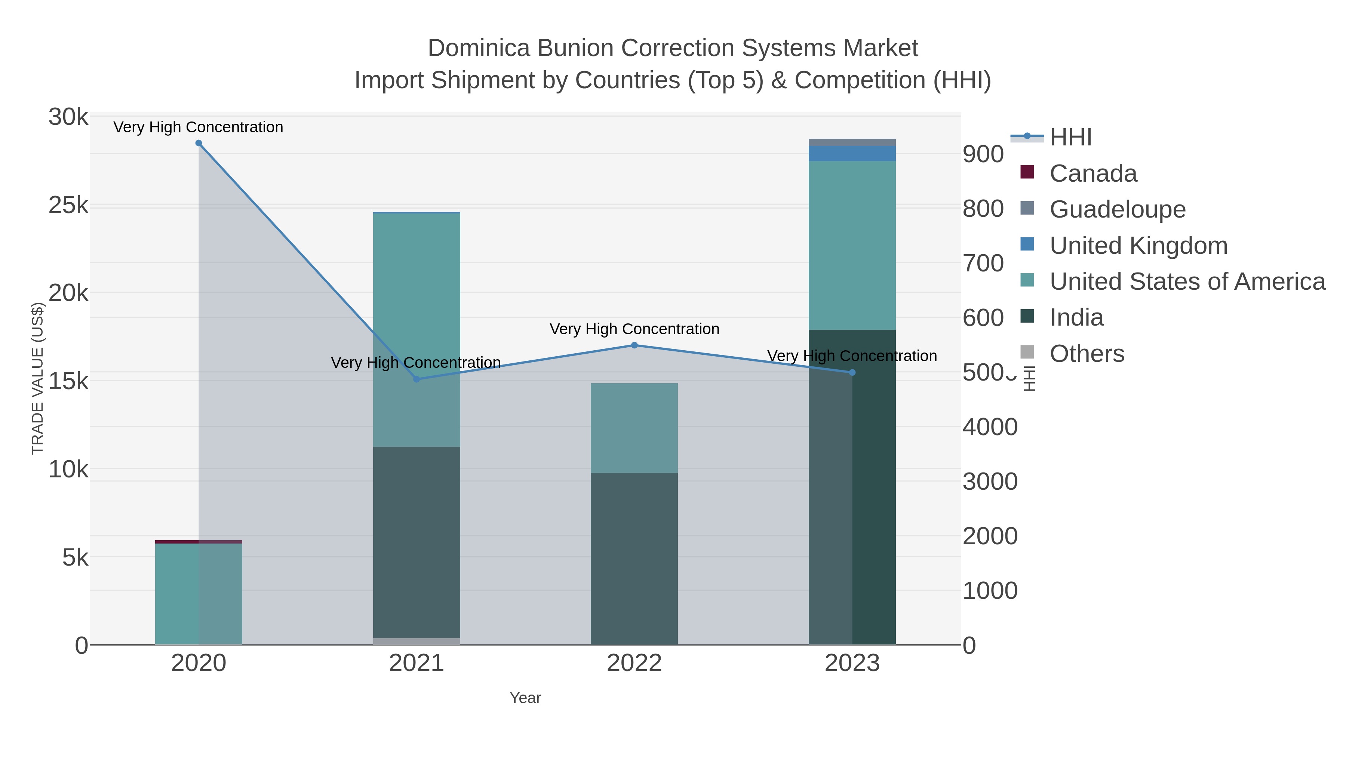Viewport: 1346px width, 757px height.
Task: Toggle the HHI legend entry
Action: pyautogui.click(x=1051, y=138)
